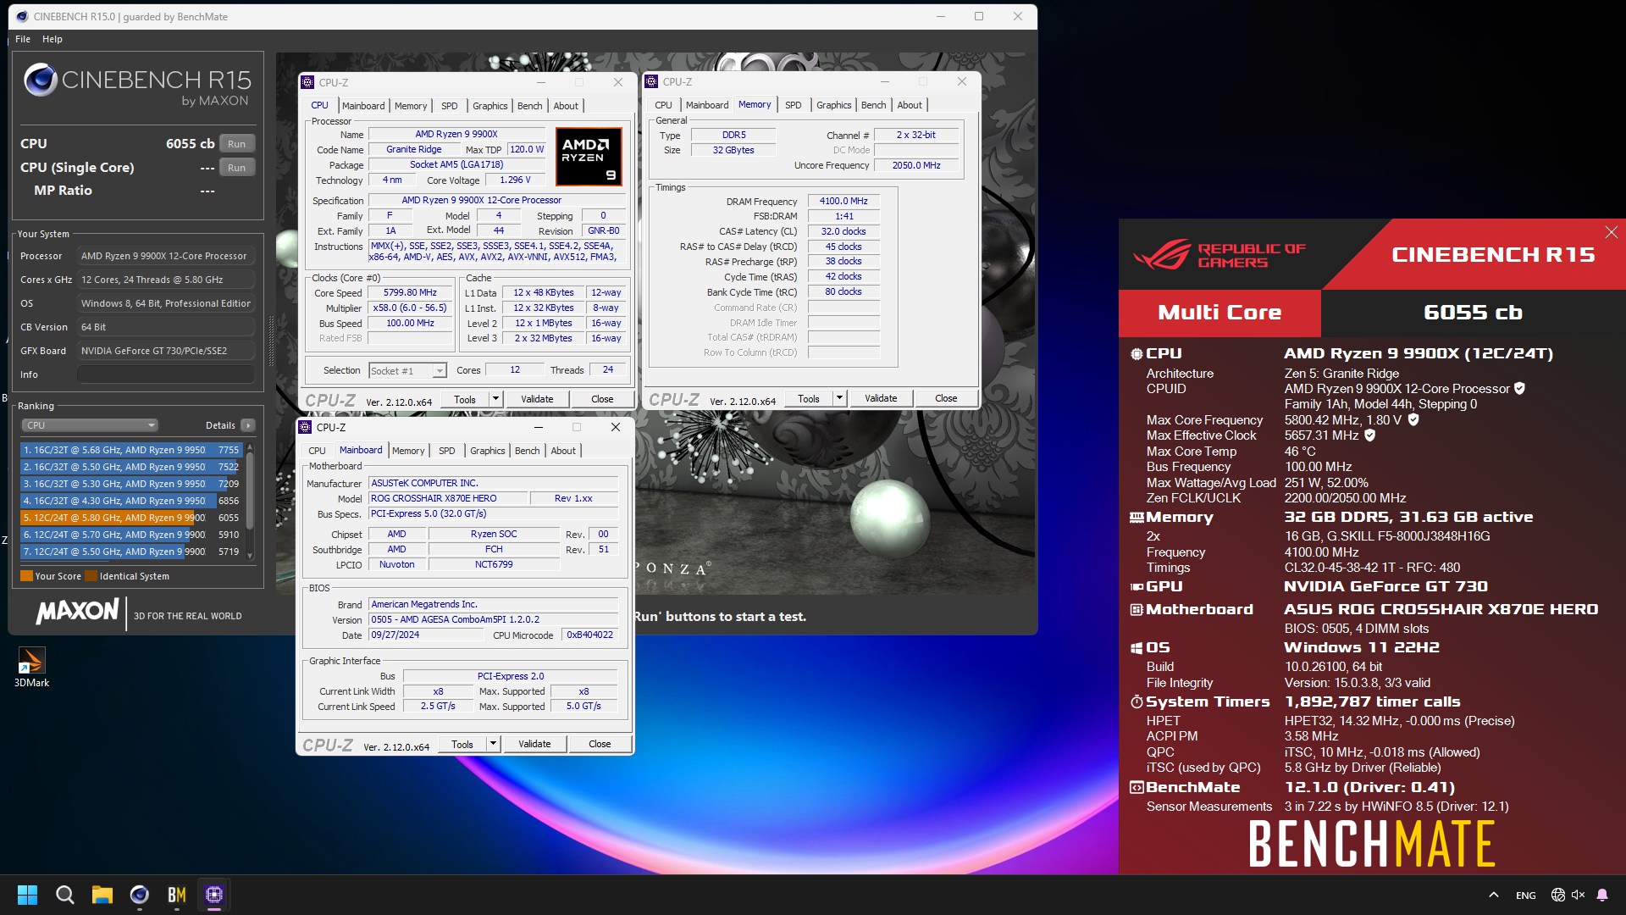Click Tools button in CPU-Z CPU window
The height and width of the screenshot is (915, 1626).
coord(465,399)
